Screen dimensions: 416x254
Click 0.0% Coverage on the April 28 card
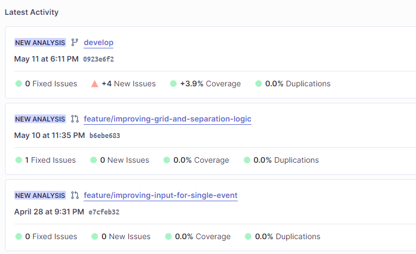coord(202,236)
